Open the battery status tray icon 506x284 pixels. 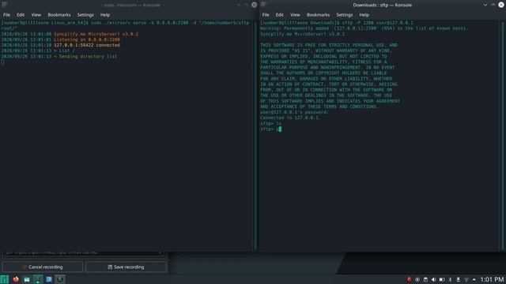(442, 279)
